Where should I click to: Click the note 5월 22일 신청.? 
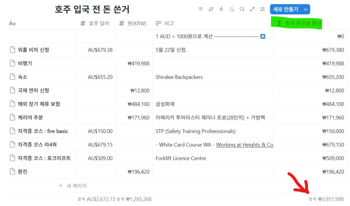click(171, 50)
